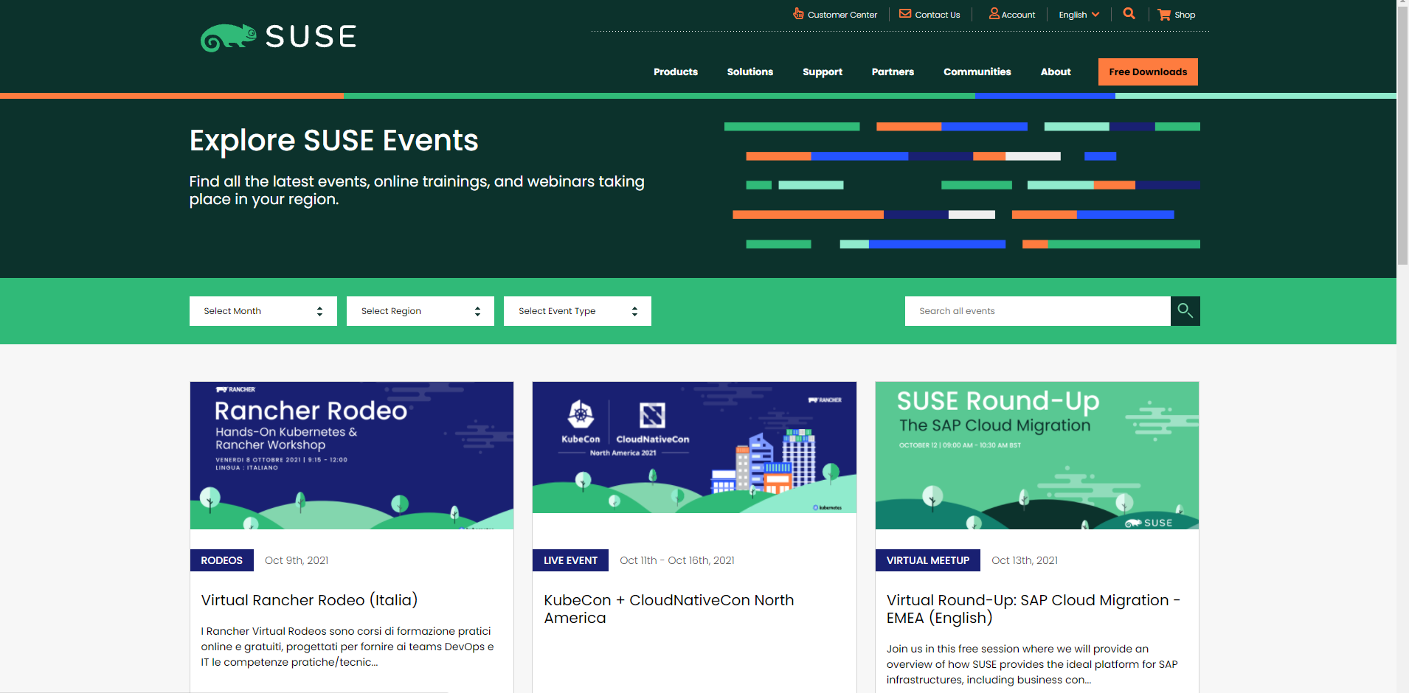Expand the Select Event Type dropdown
The height and width of the screenshot is (693, 1409).
pos(578,311)
